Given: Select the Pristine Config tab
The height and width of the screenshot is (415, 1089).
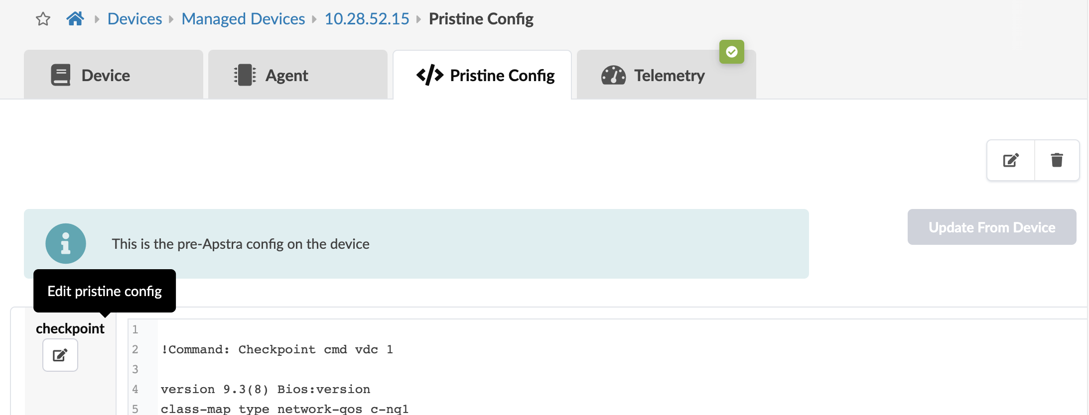Looking at the screenshot, I should (x=482, y=75).
